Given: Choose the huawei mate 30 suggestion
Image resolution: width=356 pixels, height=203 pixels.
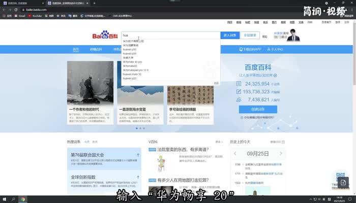Looking at the screenshot, I should [132, 74].
